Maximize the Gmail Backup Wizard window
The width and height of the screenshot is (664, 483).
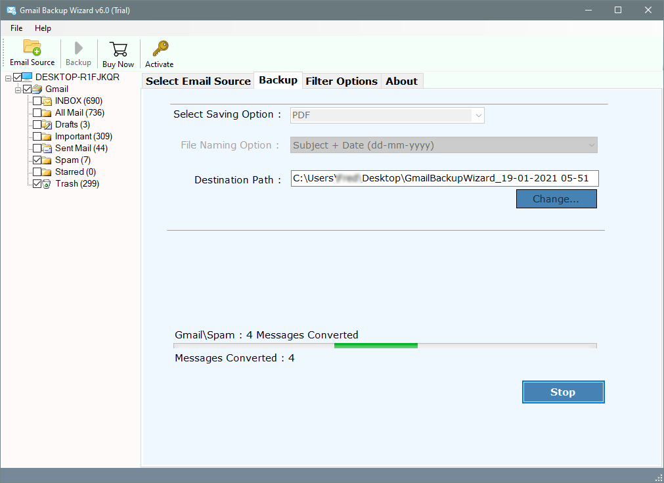(x=618, y=10)
